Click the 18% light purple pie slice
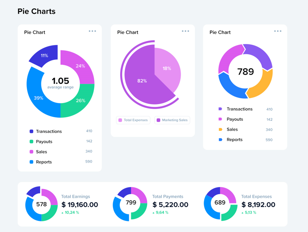 click(x=167, y=68)
